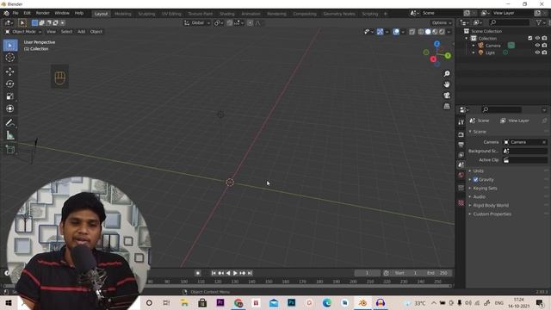Hide Camera with its eye icon
The height and width of the screenshot is (310, 551).
click(537, 46)
